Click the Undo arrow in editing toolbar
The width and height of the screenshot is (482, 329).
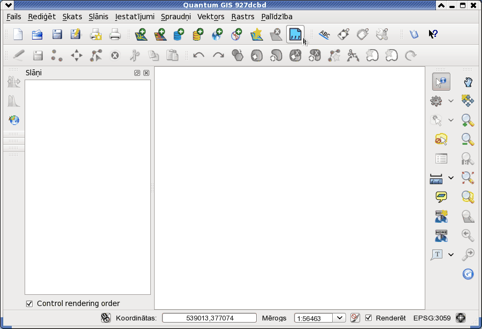(198, 56)
